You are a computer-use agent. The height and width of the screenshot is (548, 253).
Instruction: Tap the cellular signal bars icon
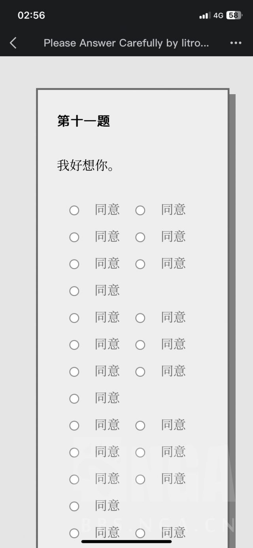pos(204,16)
